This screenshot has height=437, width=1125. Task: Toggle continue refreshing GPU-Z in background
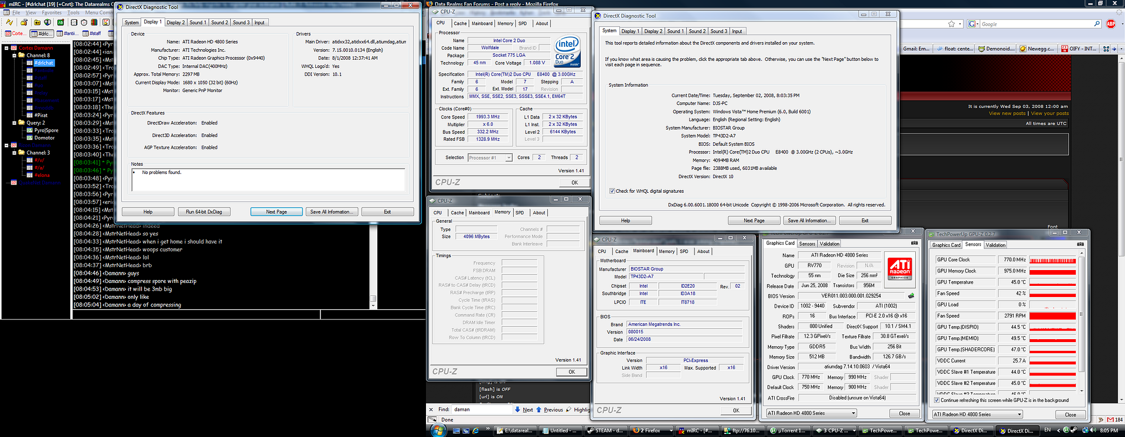tap(936, 401)
